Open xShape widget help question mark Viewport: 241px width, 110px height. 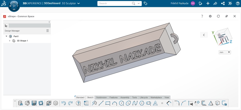tap(202, 16)
